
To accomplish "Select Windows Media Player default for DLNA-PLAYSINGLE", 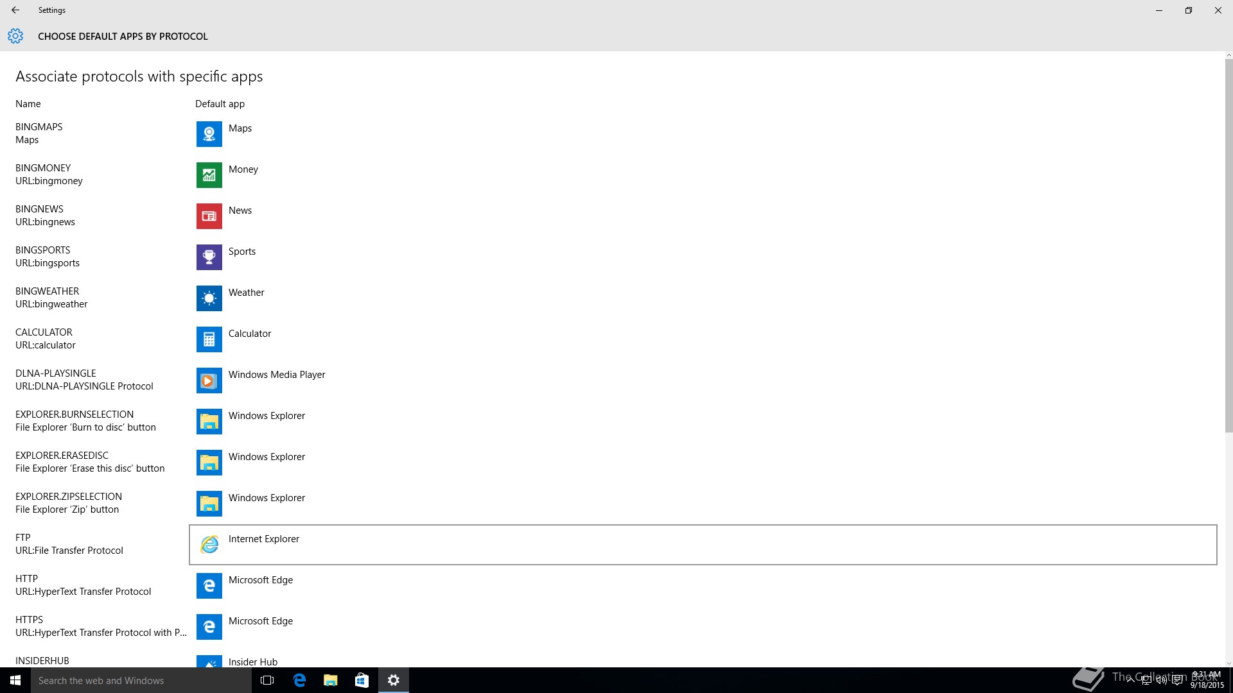I will (x=277, y=375).
